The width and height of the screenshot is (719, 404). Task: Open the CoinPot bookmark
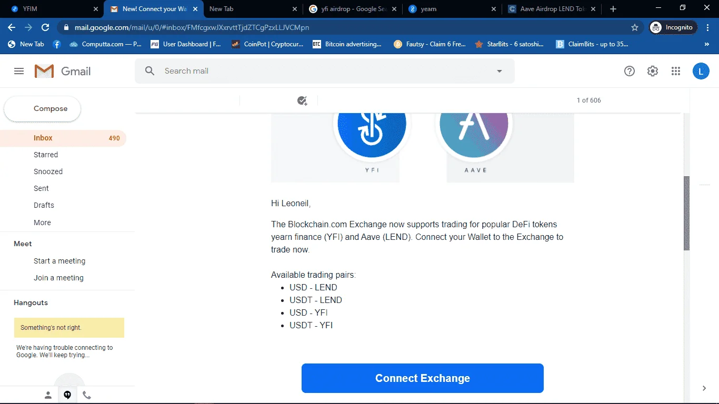267,44
